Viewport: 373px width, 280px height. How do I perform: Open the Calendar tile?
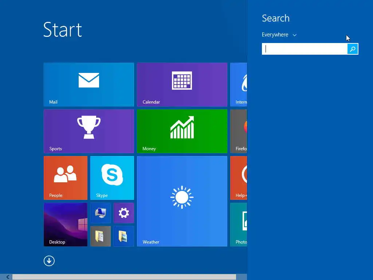coord(182,85)
